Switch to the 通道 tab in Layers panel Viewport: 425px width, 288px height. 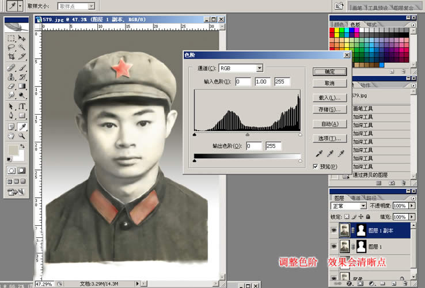pos(356,197)
